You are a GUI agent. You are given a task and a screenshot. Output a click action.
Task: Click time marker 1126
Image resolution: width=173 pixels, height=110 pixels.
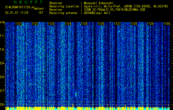pos(101,24)
